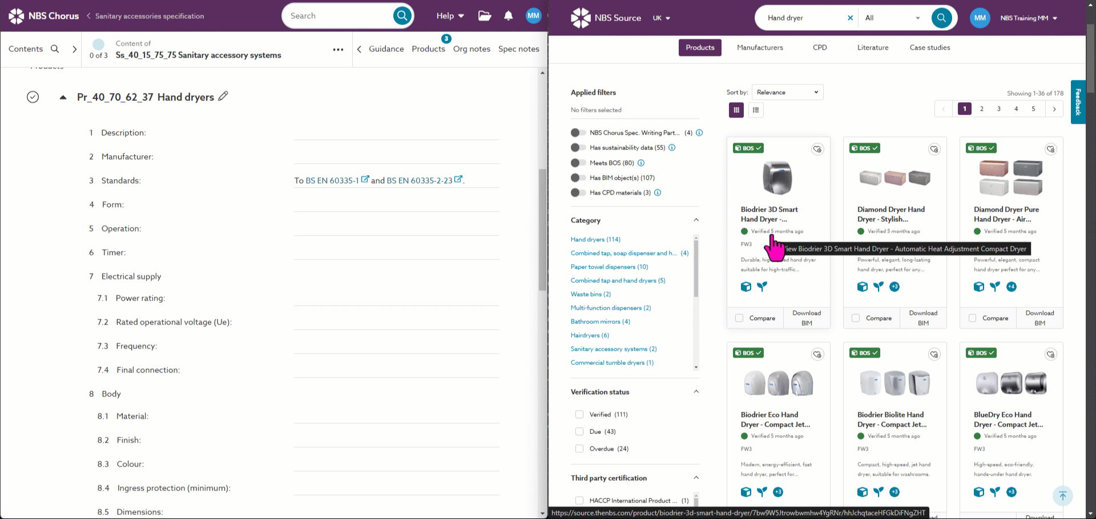Edit Pr_40_70_62_37 Hand dryers with pencil icon
1096x519 pixels.
[x=223, y=96]
